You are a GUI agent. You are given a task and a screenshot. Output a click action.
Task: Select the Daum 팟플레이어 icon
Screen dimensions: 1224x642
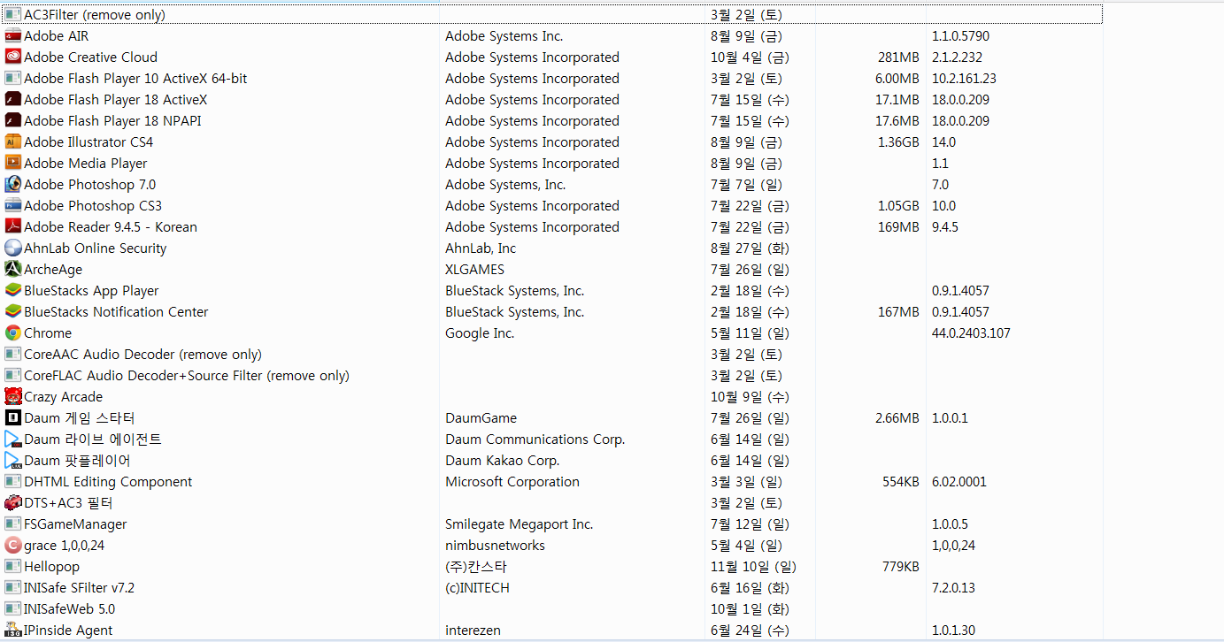12,461
